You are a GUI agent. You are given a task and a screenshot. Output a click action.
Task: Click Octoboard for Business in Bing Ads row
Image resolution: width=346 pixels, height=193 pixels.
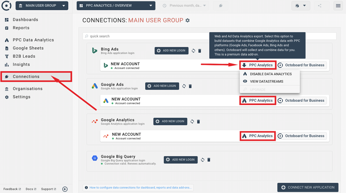(302, 65)
